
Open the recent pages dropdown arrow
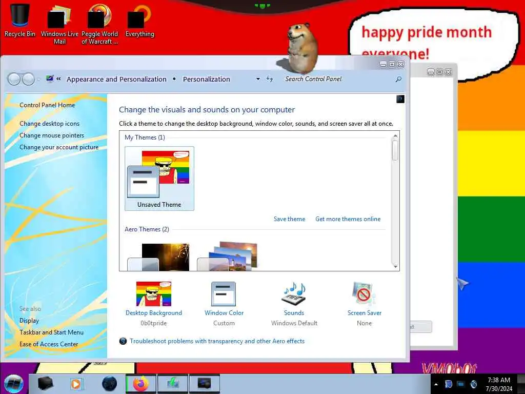tap(38, 80)
